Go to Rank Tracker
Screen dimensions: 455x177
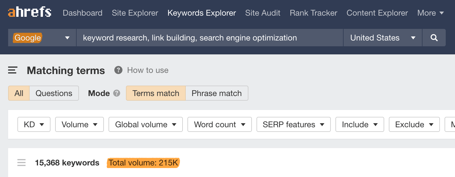(313, 13)
